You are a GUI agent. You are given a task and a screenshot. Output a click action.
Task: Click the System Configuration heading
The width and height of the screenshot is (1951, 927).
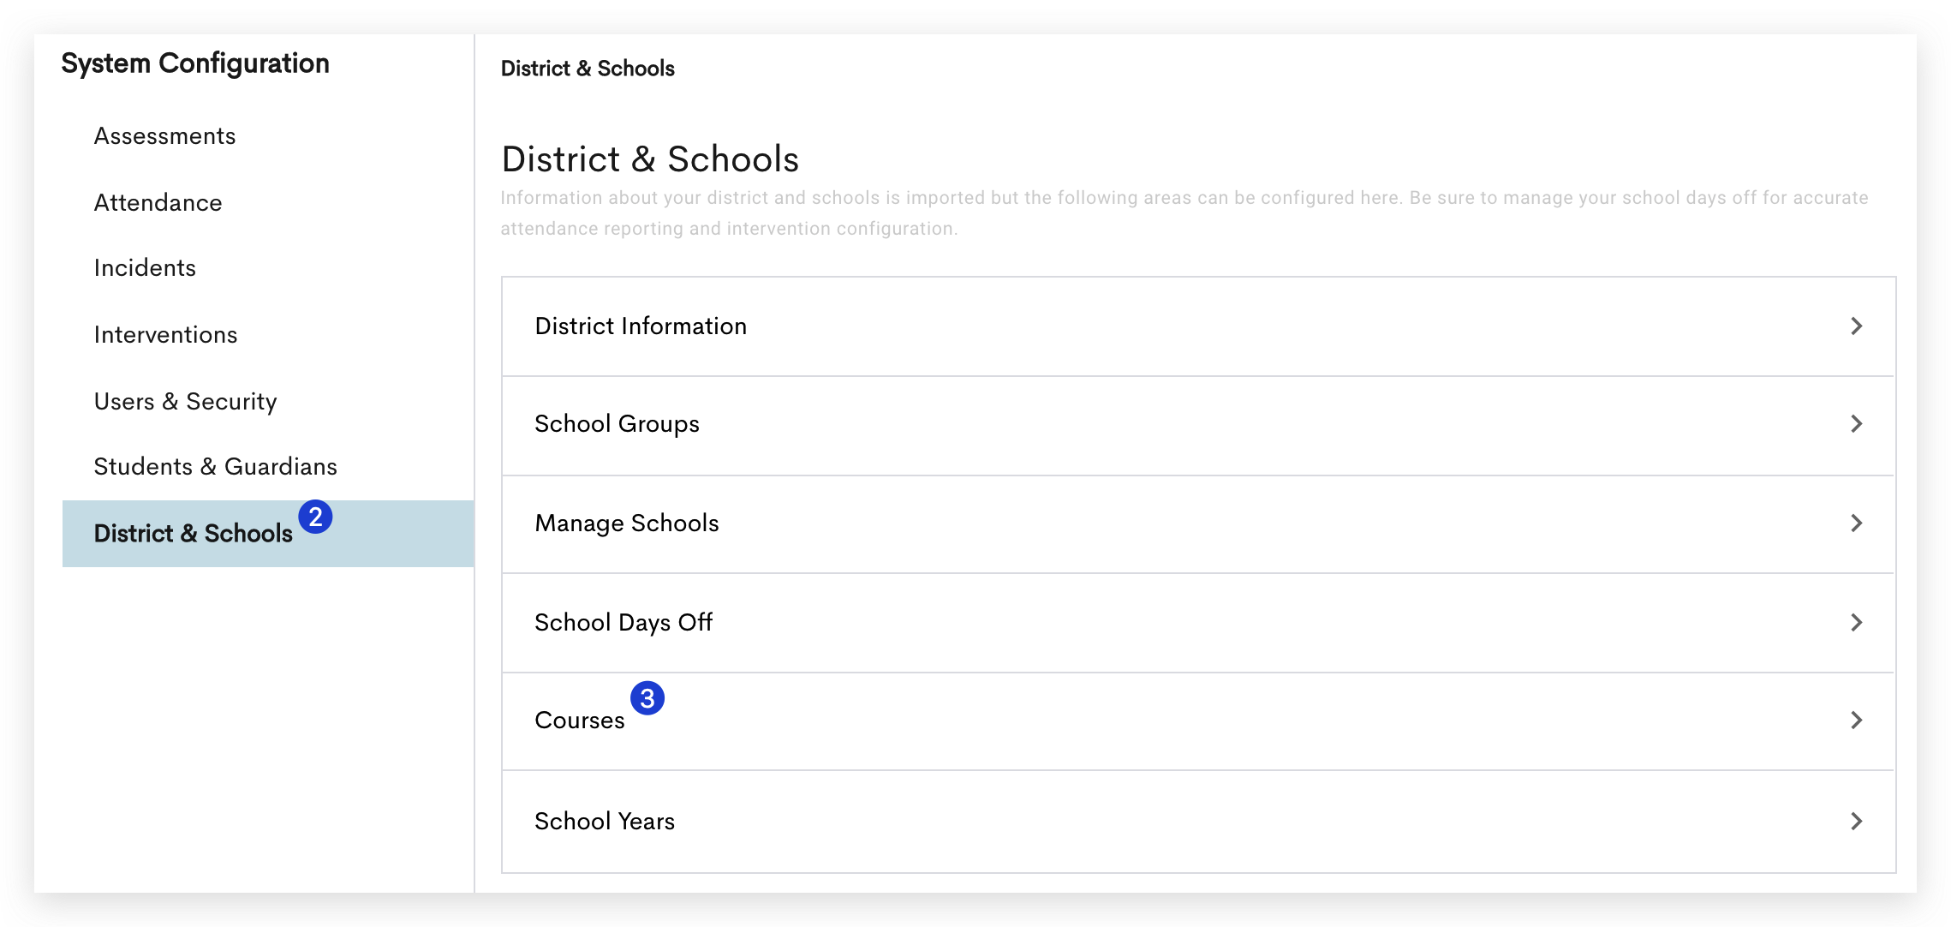195,63
